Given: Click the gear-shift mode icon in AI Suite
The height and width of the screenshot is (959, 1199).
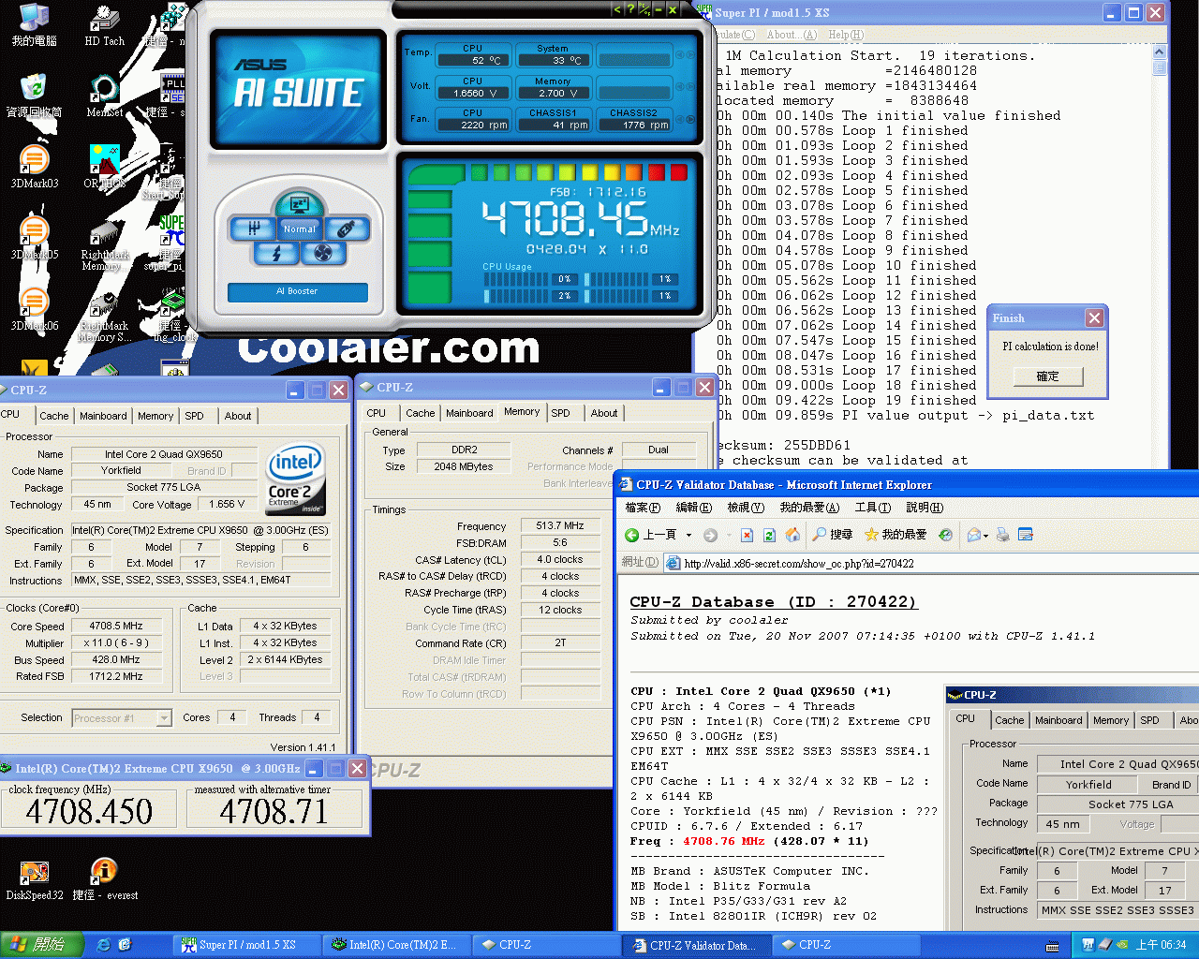Looking at the screenshot, I should coord(254,228).
